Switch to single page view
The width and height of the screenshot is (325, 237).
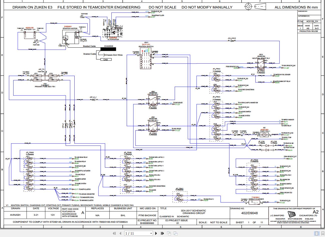click(317, 233)
